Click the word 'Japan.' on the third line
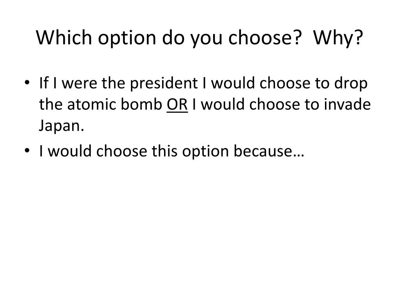399x299 pixels. point(61,126)
